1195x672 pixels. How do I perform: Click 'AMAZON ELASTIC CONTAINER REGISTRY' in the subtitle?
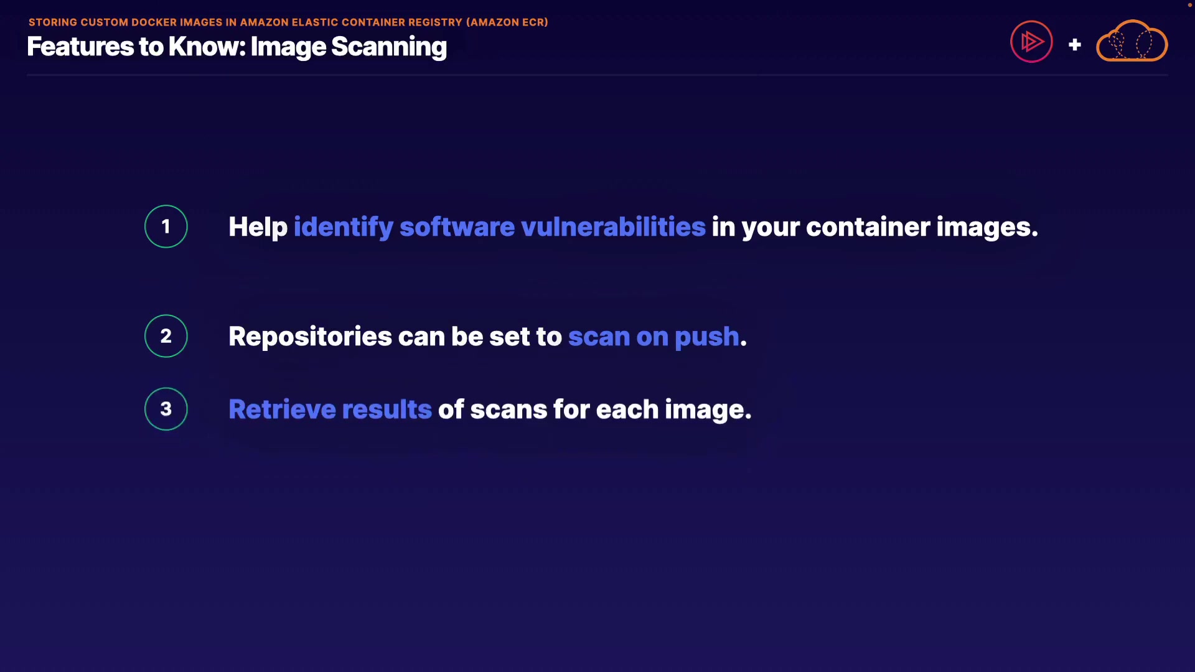point(351,22)
